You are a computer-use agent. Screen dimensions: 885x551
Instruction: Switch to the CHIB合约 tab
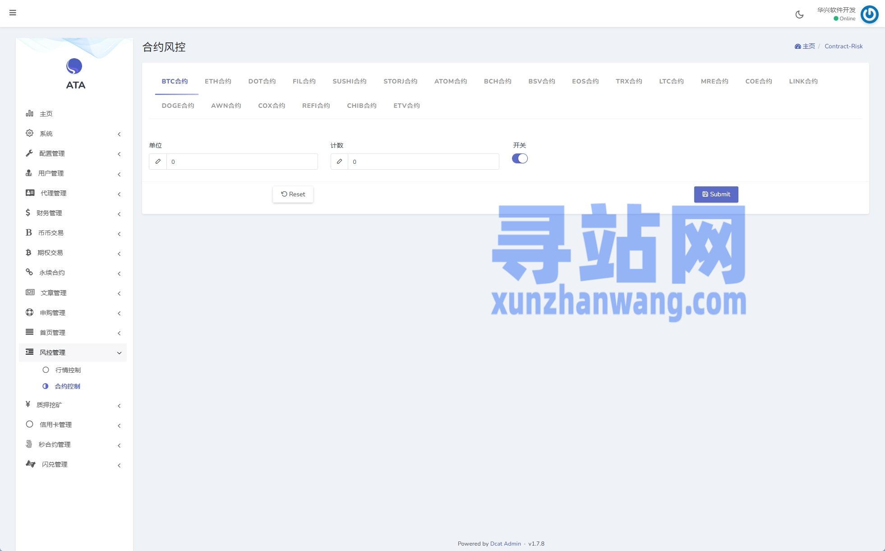pyautogui.click(x=362, y=106)
